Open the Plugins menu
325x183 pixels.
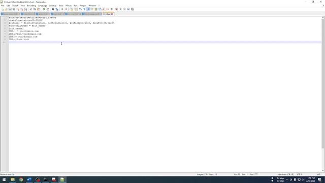coord(83,6)
